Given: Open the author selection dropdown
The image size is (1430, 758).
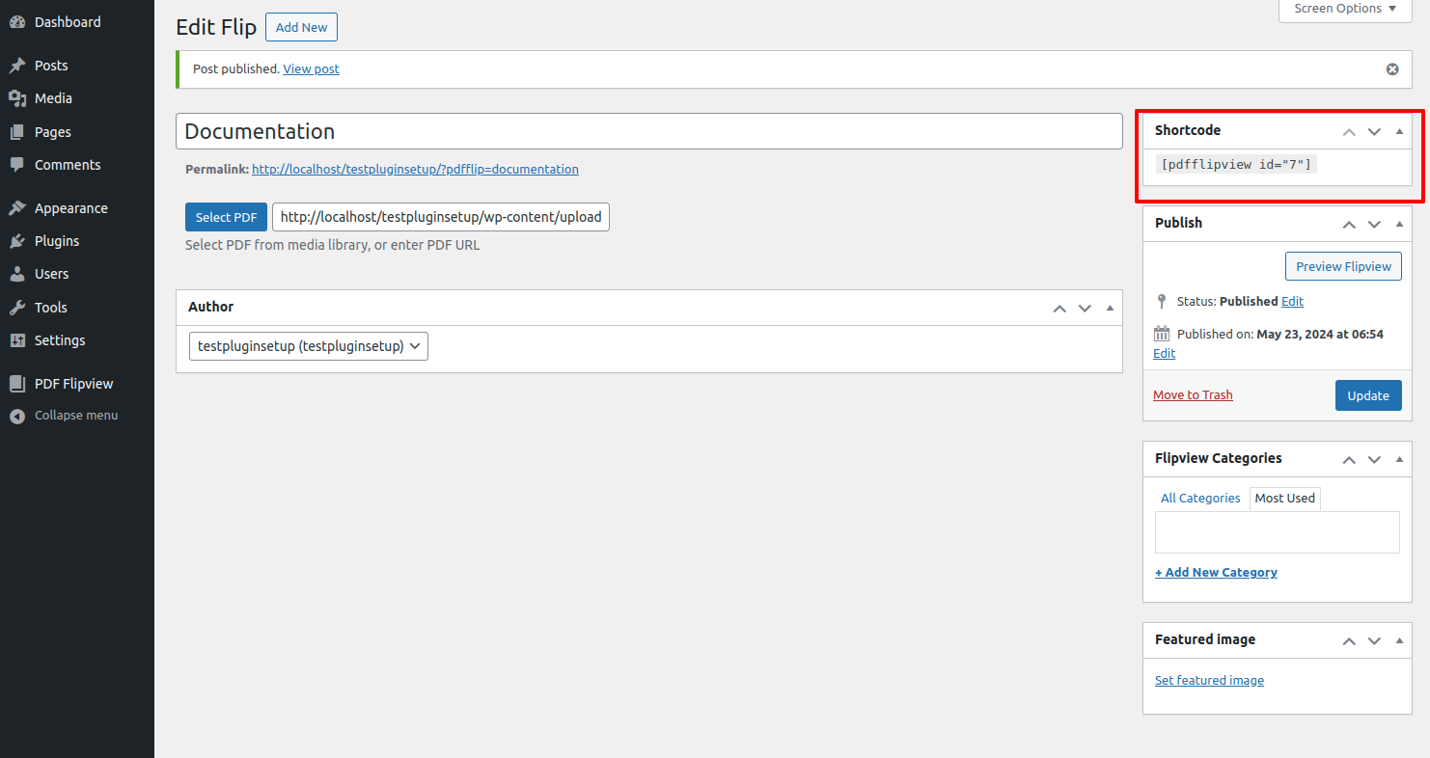Looking at the screenshot, I should pos(309,346).
